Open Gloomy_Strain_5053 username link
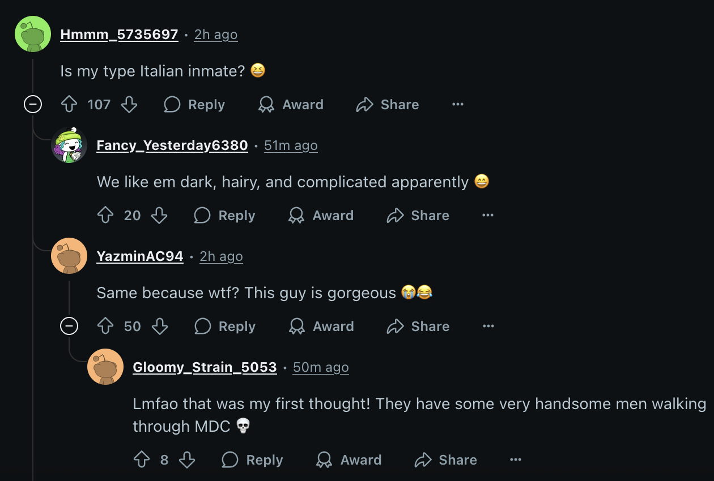This screenshot has height=481, width=714. point(205,367)
